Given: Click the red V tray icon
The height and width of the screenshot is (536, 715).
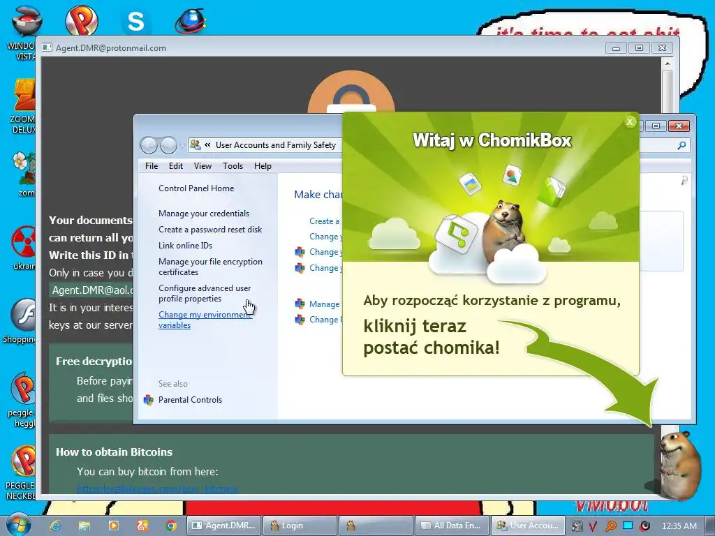Looking at the screenshot, I should tap(592, 526).
